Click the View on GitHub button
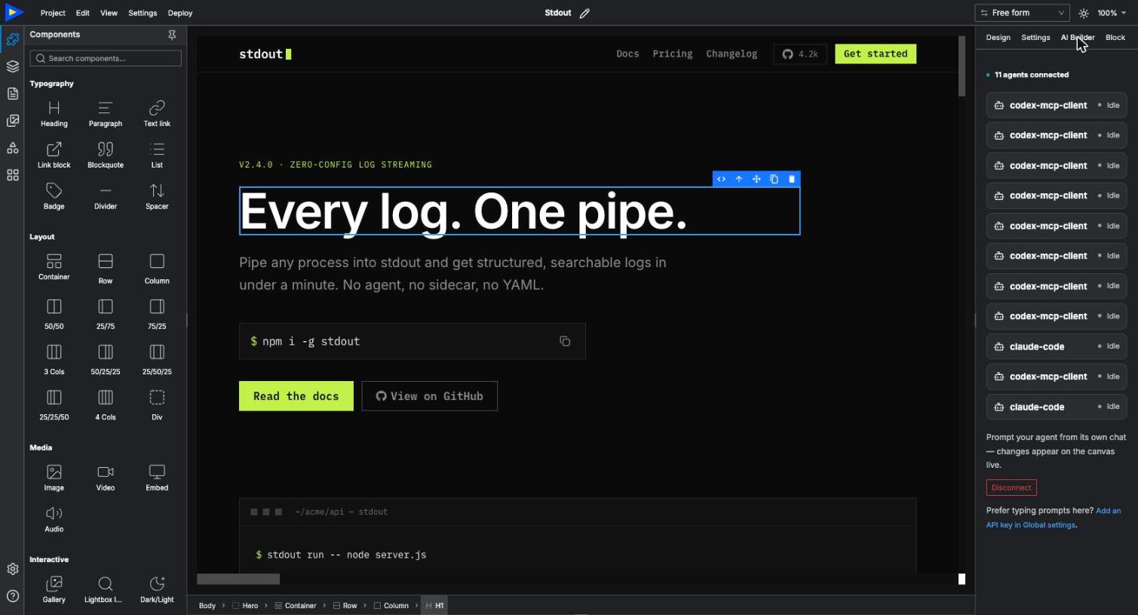This screenshot has width=1138, height=615. [430, 396]
